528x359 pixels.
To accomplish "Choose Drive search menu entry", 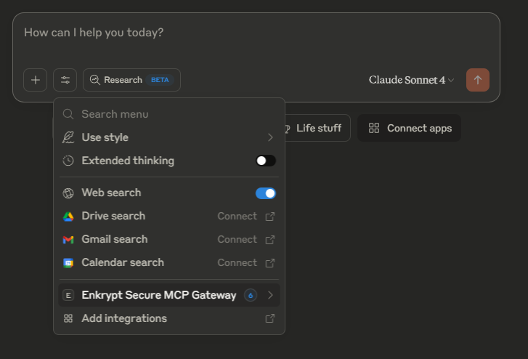I will coord(113,217).
